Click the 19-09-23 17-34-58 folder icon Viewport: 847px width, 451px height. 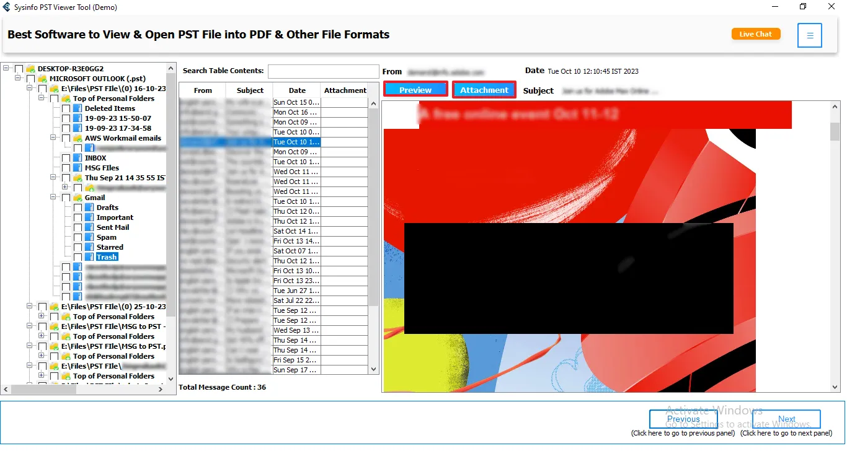[78, 128]
